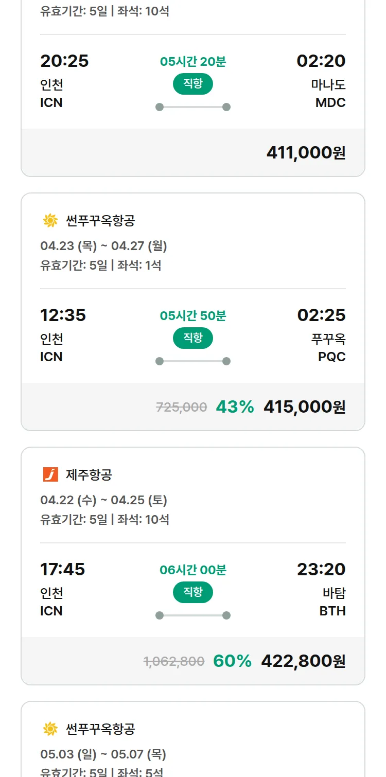Screen dimensions: 386x777
Task: Click the Sun PhuQuoc logo on the 05.03 card
Action: (x=50, y=729)
